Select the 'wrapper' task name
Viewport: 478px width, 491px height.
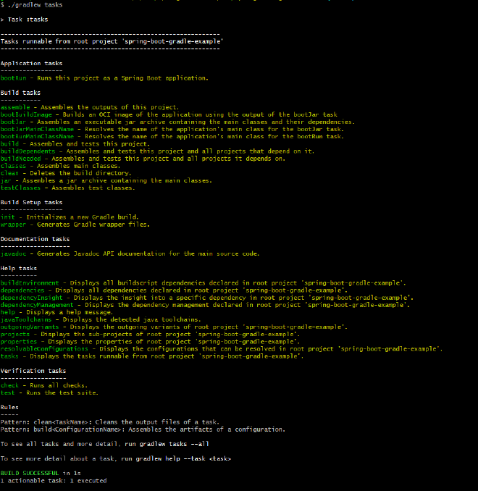click(x=13, y=224)
